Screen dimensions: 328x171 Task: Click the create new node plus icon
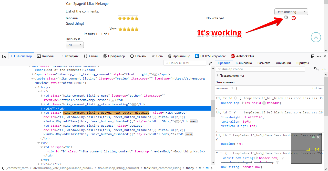click(x=4, y=63)
